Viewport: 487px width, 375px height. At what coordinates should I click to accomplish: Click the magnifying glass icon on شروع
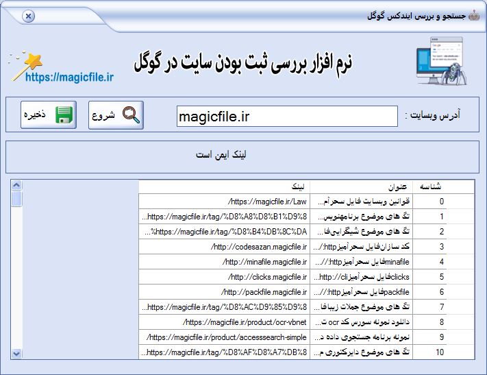(x=131, y=114)
